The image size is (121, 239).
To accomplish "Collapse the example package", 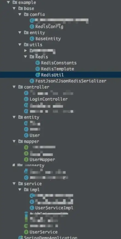I will [8, 2].
